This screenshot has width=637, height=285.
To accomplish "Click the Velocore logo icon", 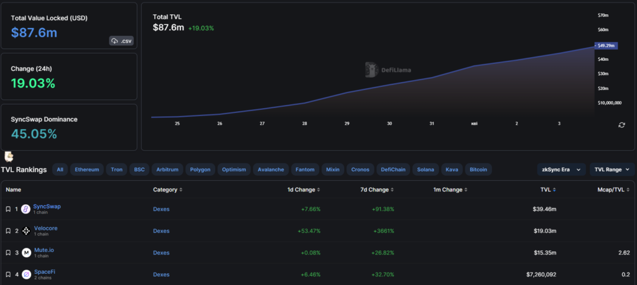I will pos(26,231).
